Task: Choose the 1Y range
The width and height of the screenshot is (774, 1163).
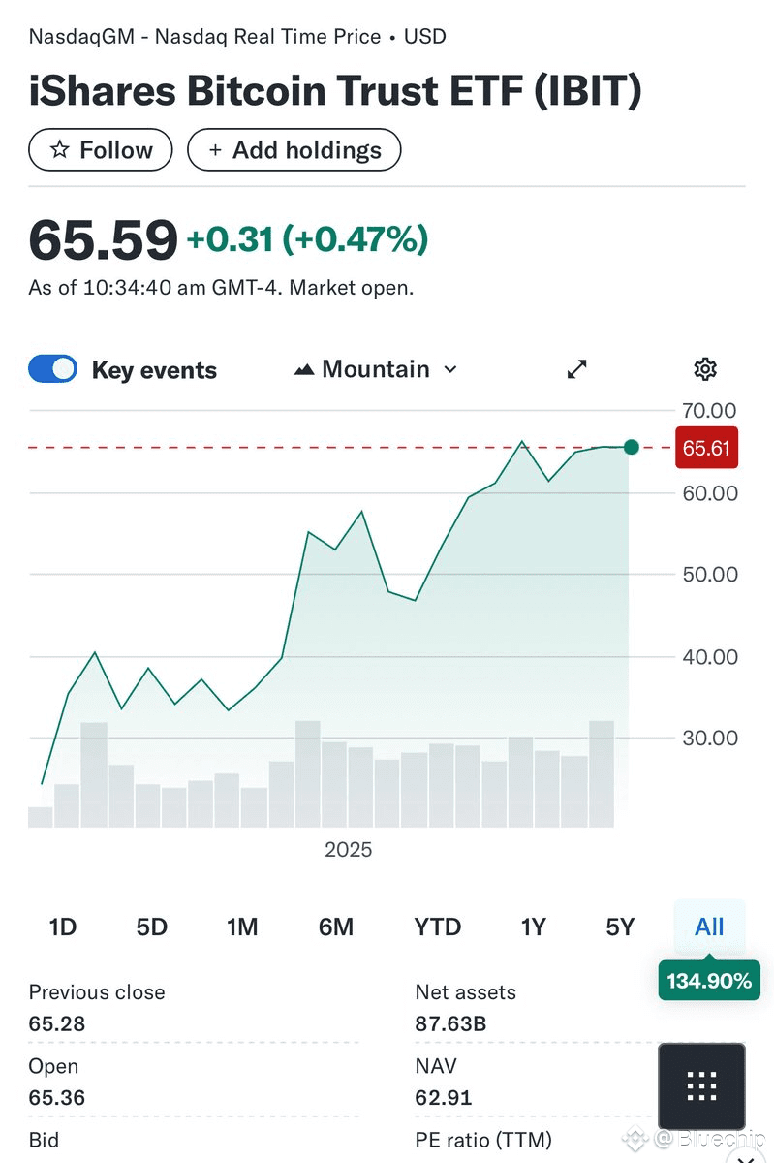Action: (x=534, y=927)
